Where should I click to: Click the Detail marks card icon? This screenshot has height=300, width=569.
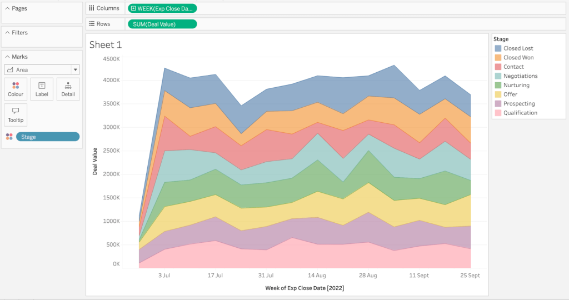(x=68, y=85)
